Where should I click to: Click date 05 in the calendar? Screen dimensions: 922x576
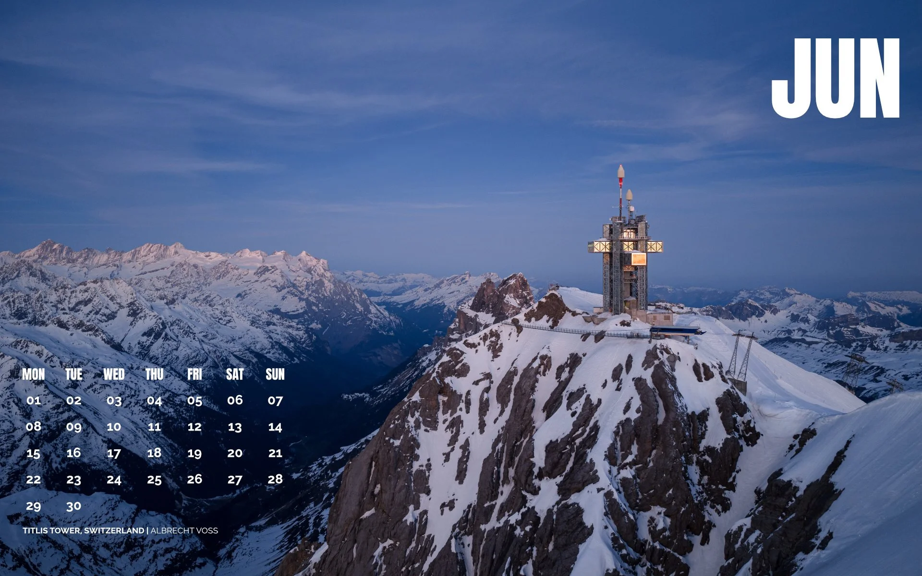194,400
